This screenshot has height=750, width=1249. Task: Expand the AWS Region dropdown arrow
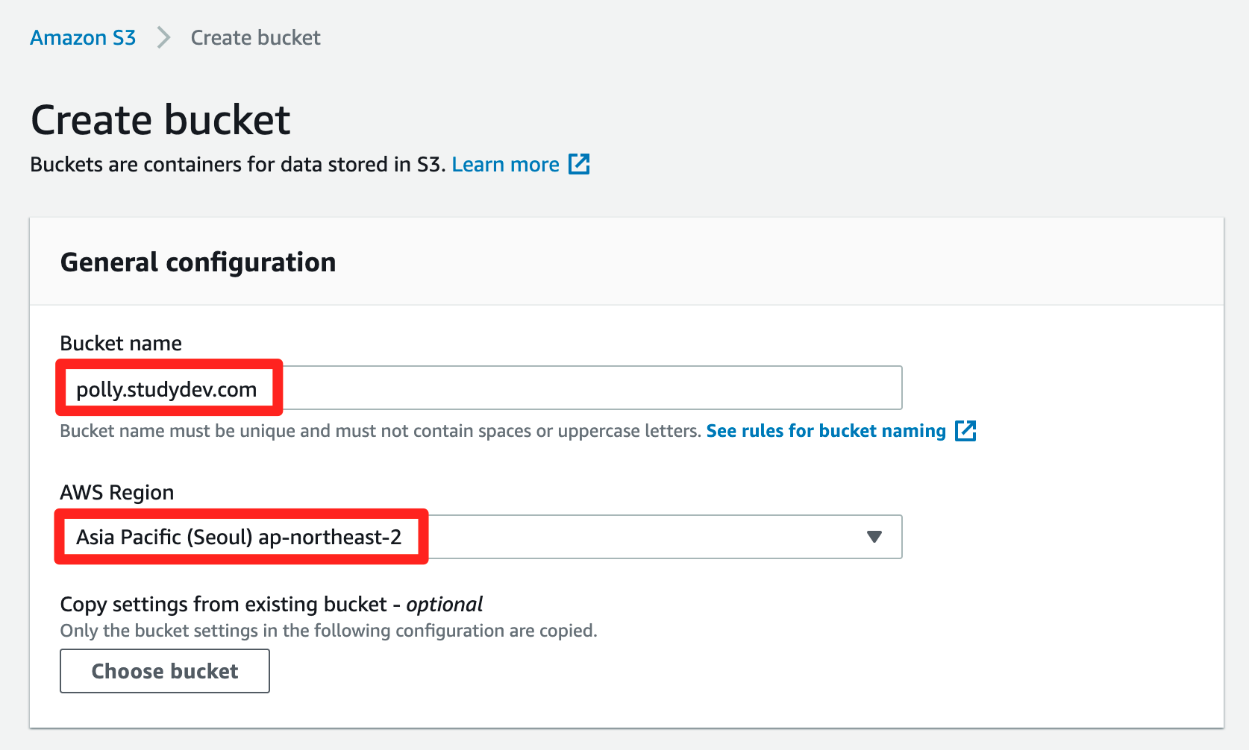[874, 537]
